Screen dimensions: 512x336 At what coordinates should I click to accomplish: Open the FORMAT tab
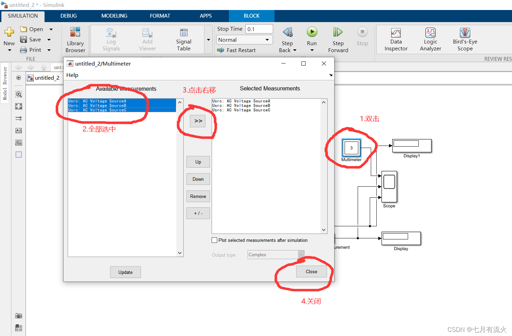(160, 16)
